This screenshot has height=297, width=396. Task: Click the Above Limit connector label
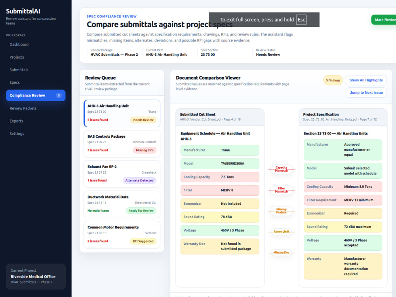point(281,231)
